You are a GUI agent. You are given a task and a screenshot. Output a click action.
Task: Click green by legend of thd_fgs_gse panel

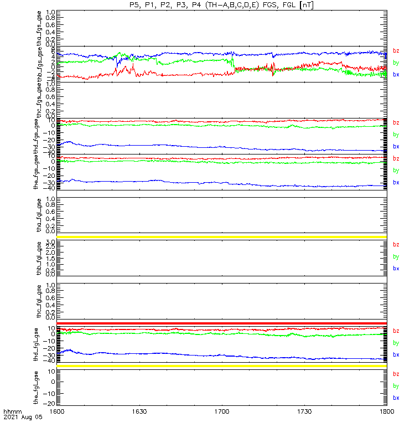click(396, 135)
